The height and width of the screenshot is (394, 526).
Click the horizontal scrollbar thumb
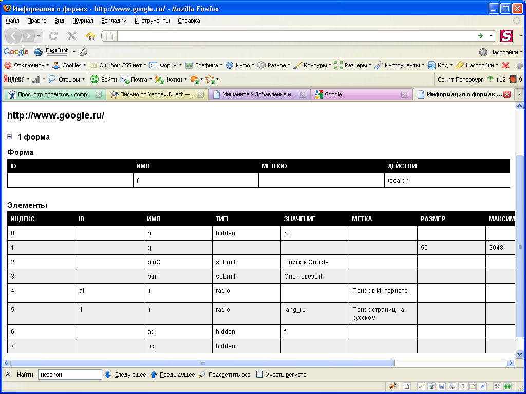click(202, 363)
